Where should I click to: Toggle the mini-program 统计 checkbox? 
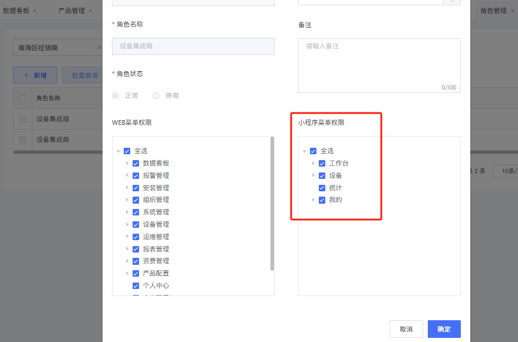322,188
